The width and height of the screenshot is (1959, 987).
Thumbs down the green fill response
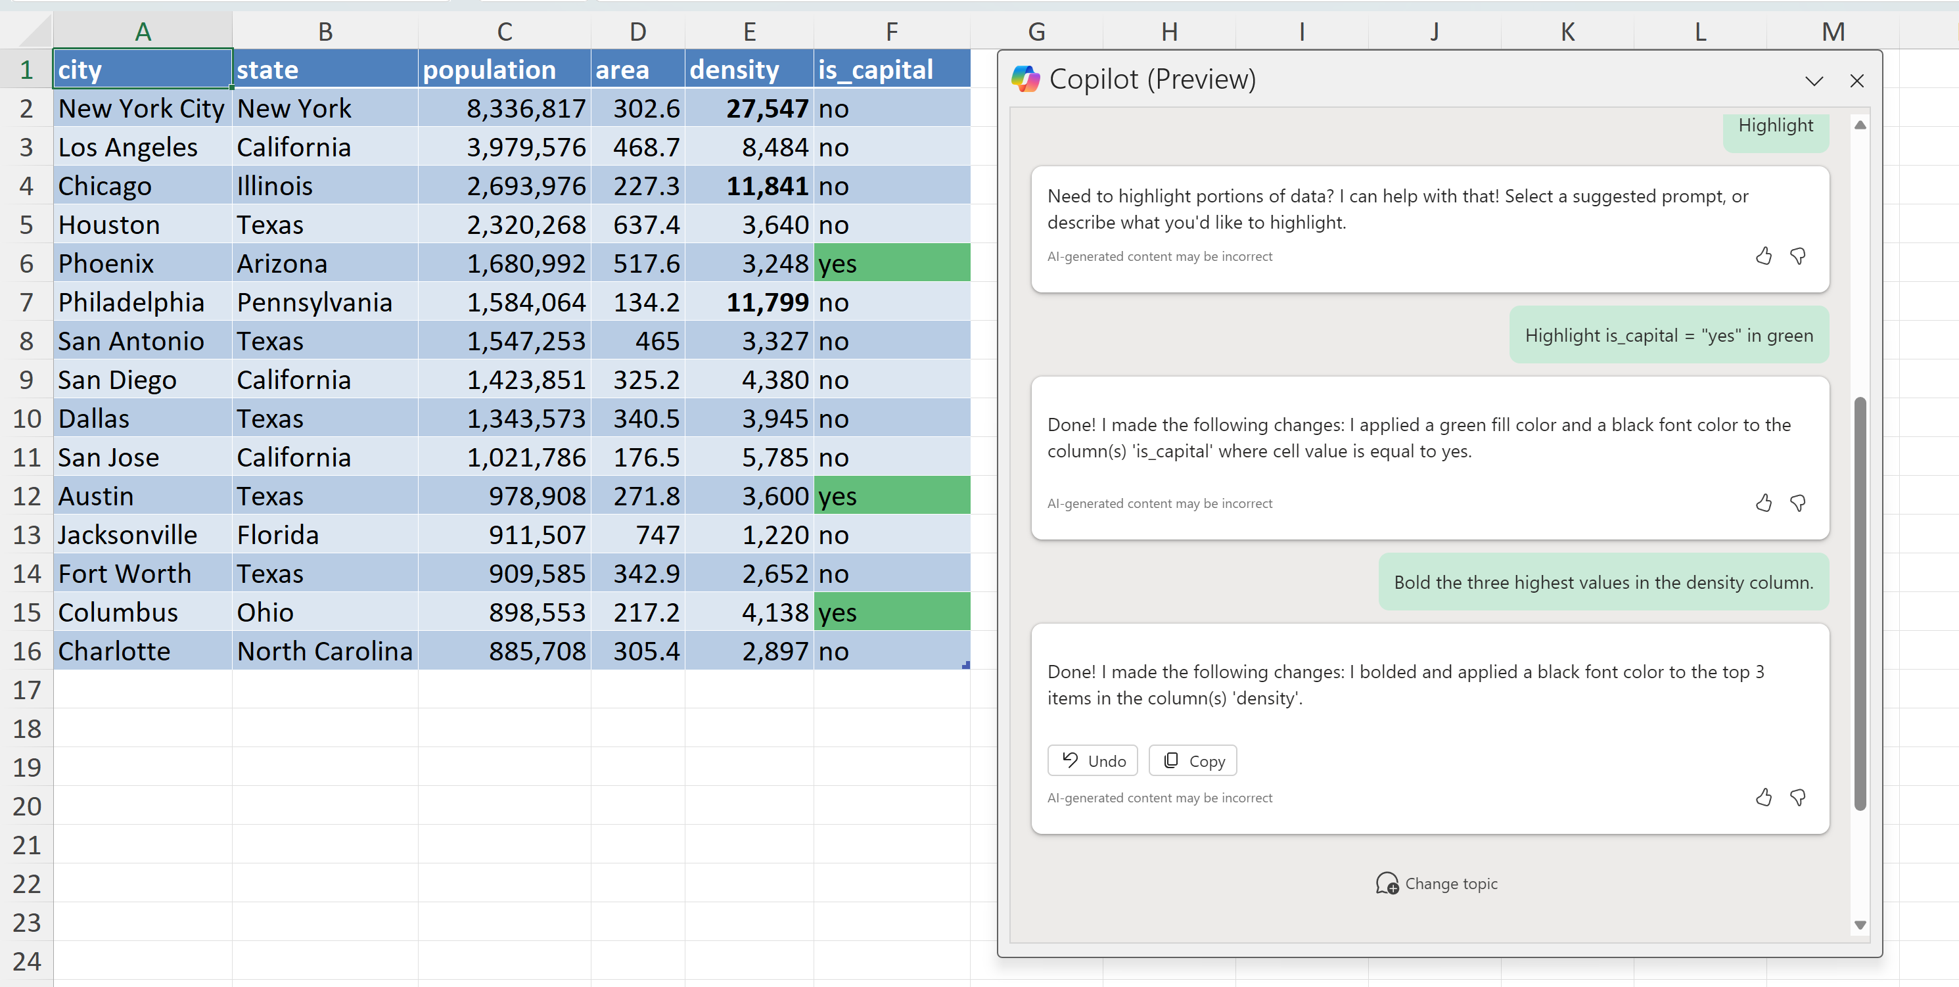click(1798, 503)
